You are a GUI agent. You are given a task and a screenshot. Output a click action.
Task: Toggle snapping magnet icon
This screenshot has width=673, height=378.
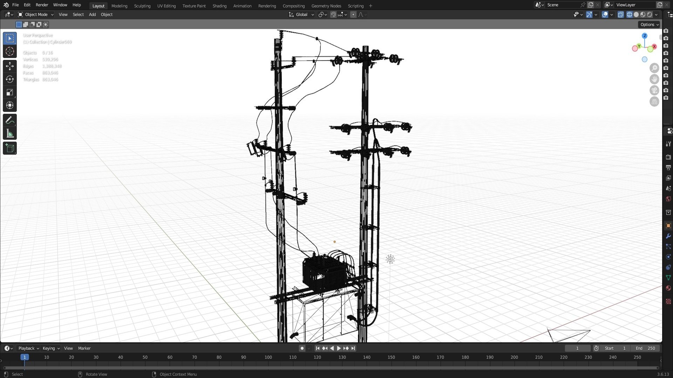[x=333, y=15]
